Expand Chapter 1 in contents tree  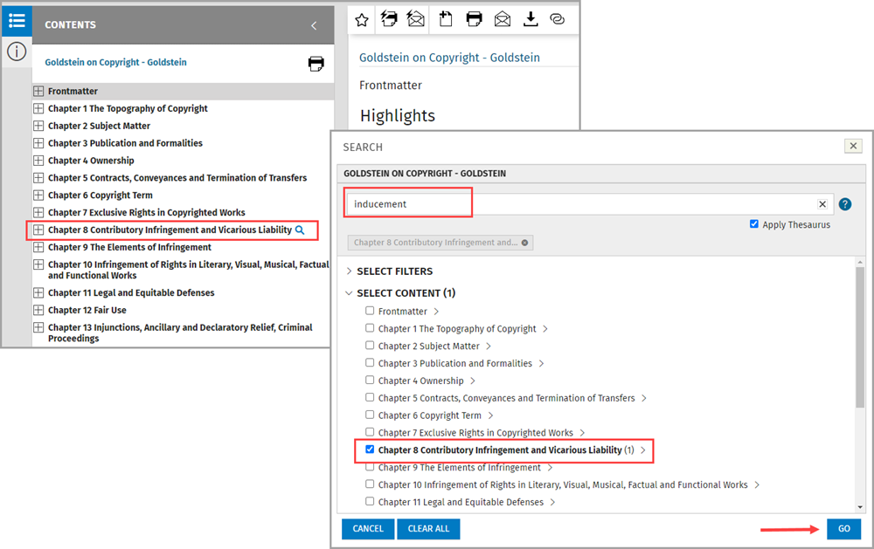pos(38,108)
